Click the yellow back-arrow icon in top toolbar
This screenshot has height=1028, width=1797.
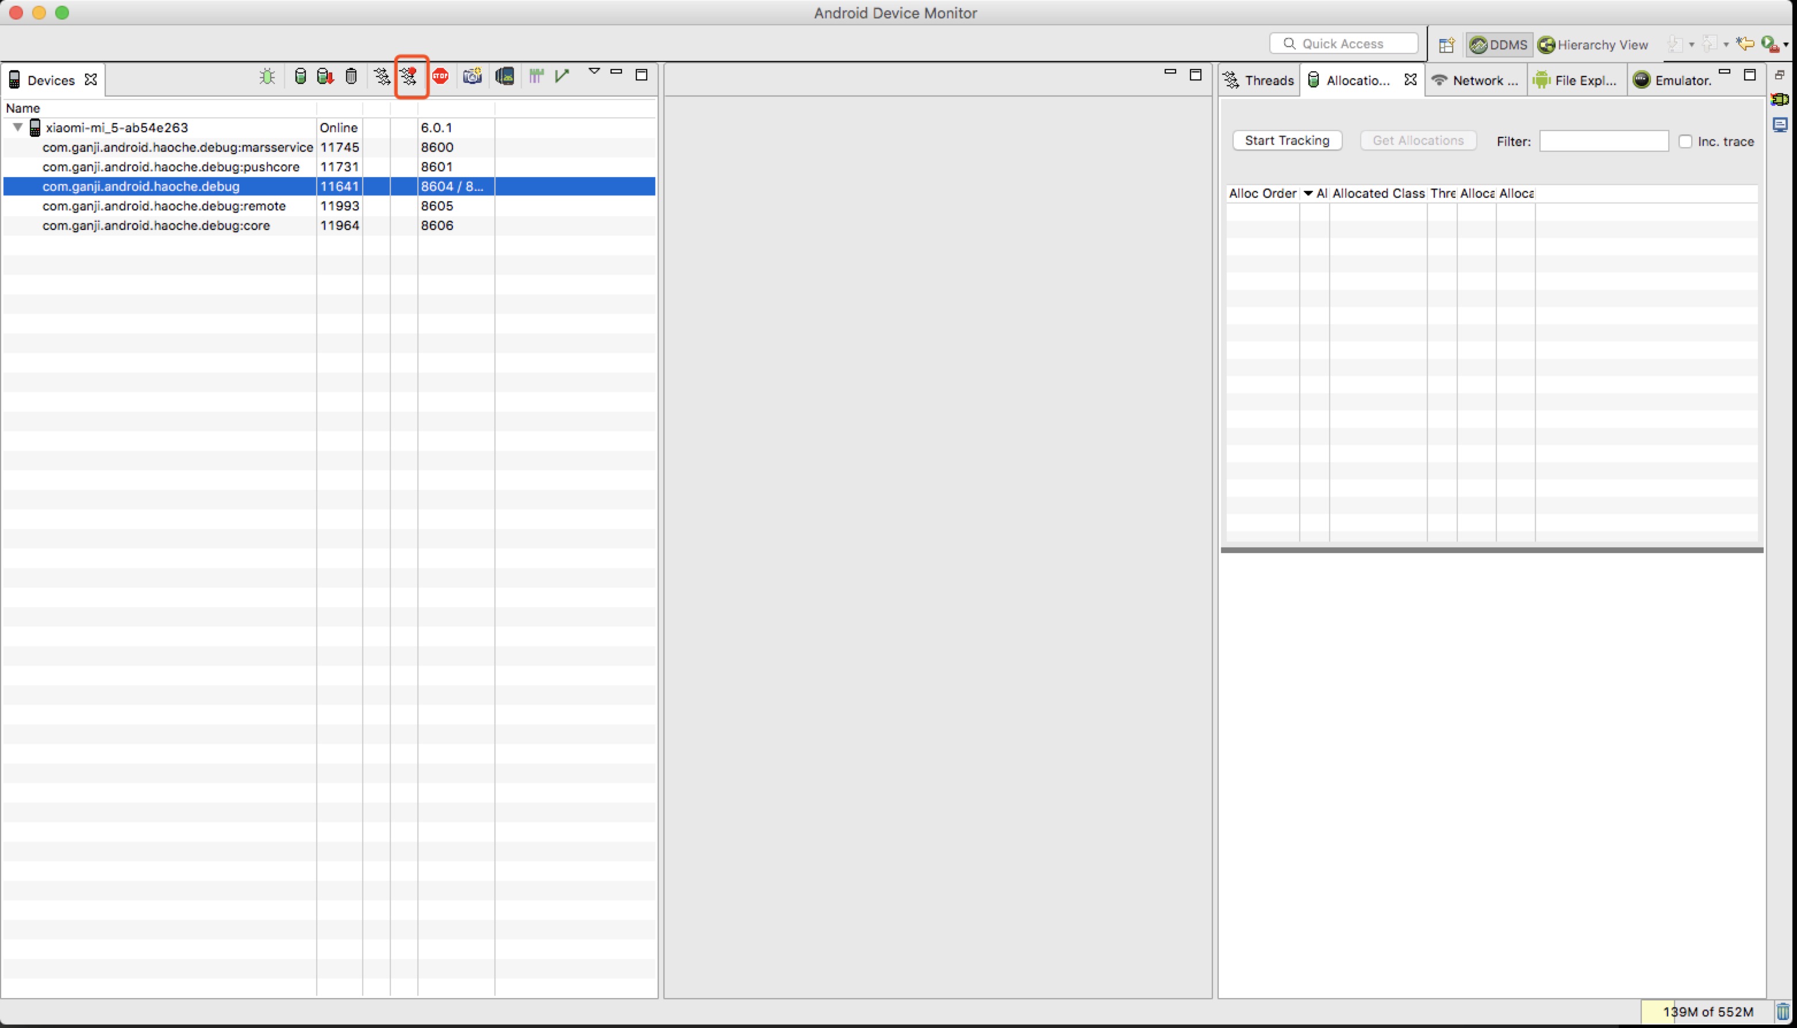1745,44
